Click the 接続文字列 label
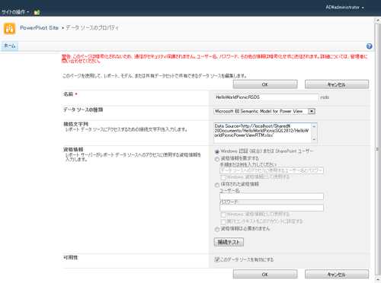Viewport: 381px width, 283px height. click(x=75, y=124)
